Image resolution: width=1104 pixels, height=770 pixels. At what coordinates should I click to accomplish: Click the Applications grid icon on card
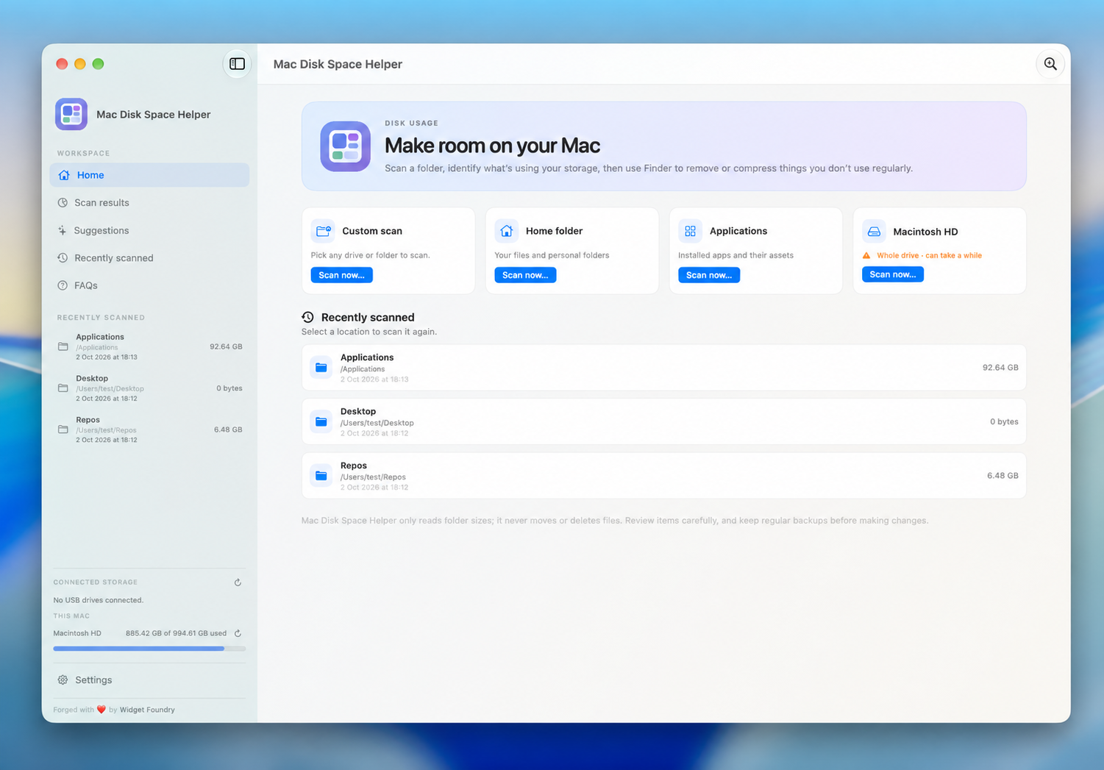tap(690, 231)
